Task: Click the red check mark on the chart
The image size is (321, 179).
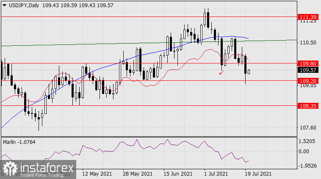Action: pyautogui.click(x=221, y=73)
